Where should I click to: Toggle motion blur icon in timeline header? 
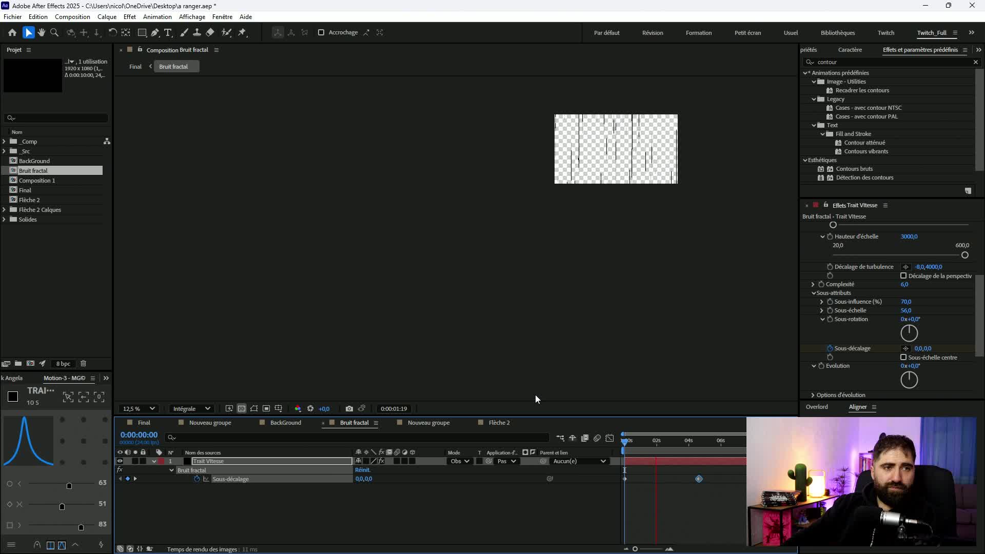click(x=597, y=438)
